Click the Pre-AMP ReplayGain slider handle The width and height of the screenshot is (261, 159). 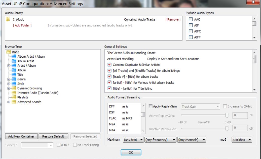point(227,115)
